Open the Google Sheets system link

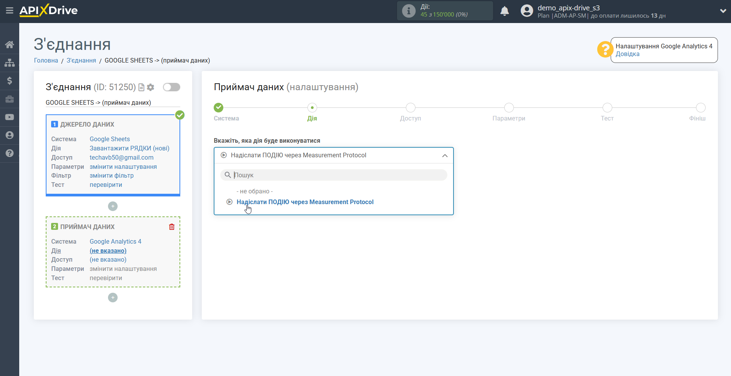[110, 139]
